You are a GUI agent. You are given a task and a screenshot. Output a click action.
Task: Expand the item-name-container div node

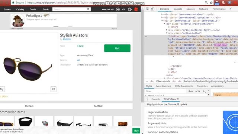click(x=162, y=15)
